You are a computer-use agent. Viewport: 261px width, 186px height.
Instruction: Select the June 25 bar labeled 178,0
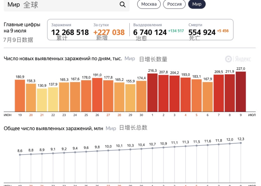pyautogui.click(x=86, y=96)
